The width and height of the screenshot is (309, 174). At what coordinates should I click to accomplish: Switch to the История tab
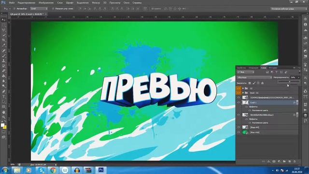tap(273, 68)
